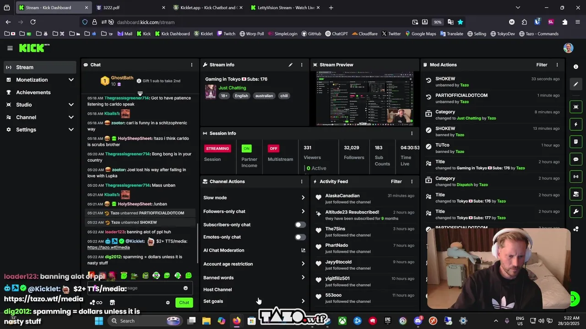Open Followers-only chat options arrow
Screen dimensions: 586x329
(x=303, y=212)
